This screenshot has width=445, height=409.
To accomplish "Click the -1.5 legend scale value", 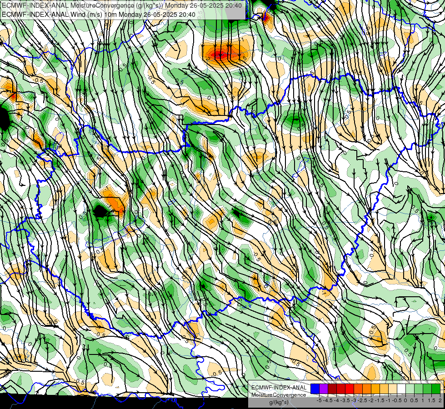I will [380, 400].
